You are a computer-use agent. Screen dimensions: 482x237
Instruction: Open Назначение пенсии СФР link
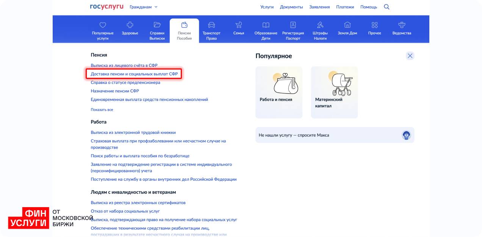pyautogui.click(x=115, y=91)
